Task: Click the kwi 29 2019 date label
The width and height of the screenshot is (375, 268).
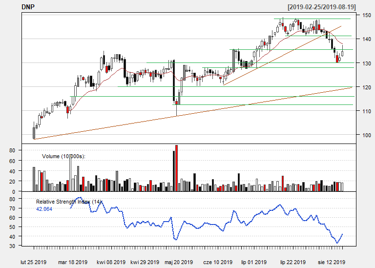Action: [x=145, y=262]
